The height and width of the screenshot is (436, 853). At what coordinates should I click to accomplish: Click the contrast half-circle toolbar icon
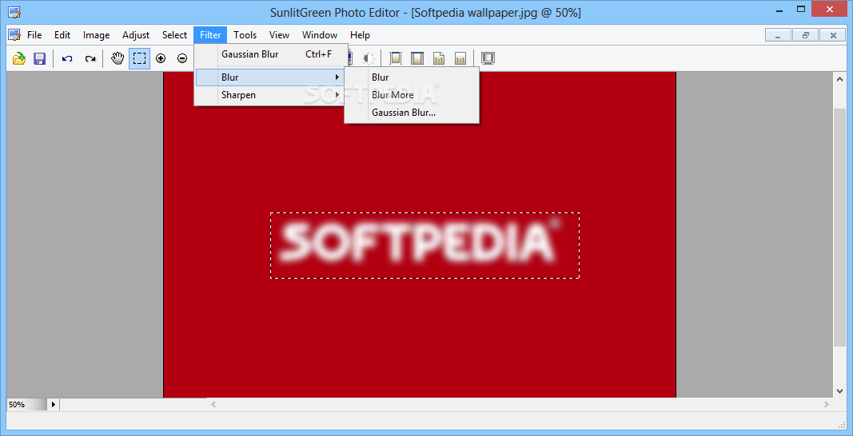(369, 58)
